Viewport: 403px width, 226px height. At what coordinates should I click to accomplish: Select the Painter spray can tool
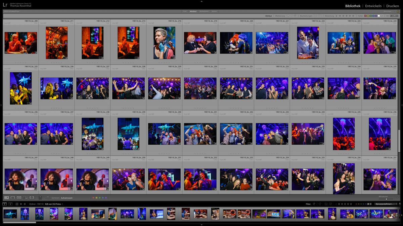40,198
